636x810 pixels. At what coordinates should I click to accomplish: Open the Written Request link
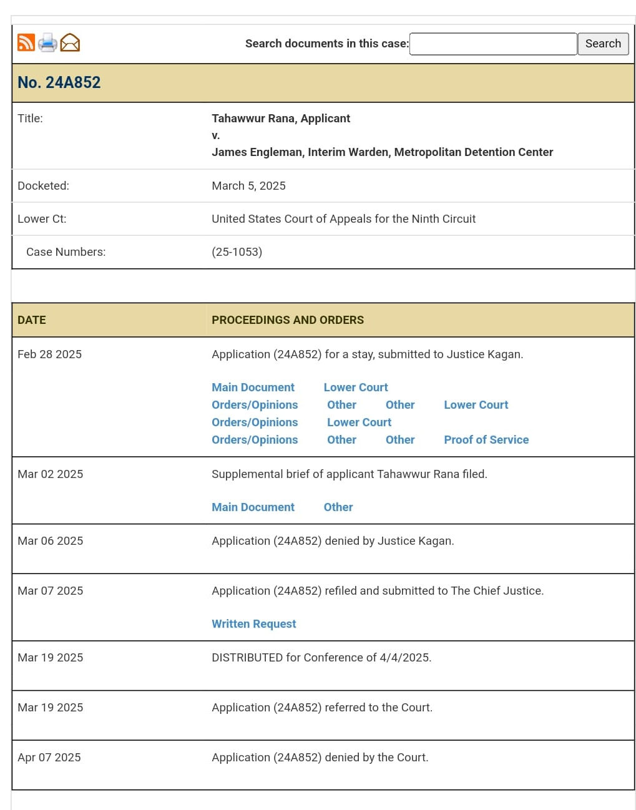coord(253,624)
